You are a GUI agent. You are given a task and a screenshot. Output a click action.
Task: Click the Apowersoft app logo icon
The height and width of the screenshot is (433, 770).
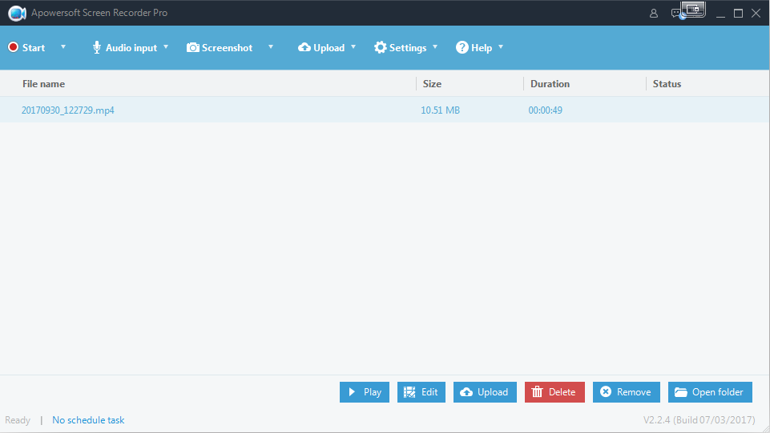(x=17, y=14)
